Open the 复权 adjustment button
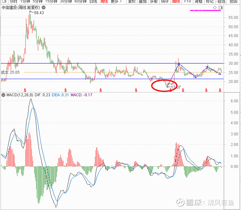 click(x=132, y=2)
